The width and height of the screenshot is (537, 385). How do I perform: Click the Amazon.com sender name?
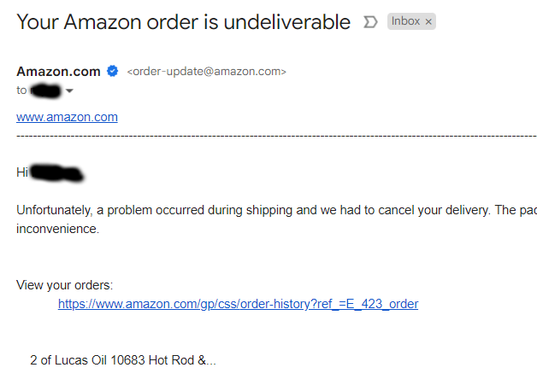point(58,72)
